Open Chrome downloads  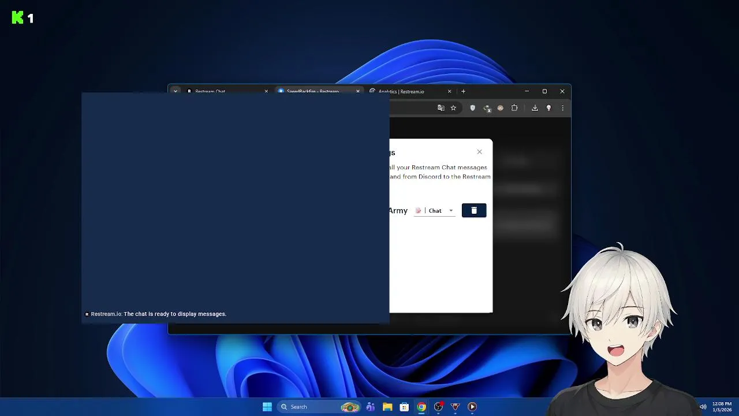point(535,108)
